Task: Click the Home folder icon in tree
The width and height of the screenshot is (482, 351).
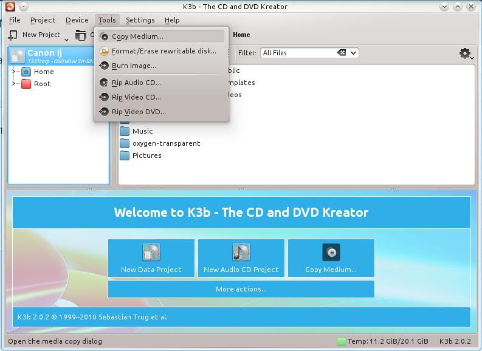Action: (x=26, y=72)
